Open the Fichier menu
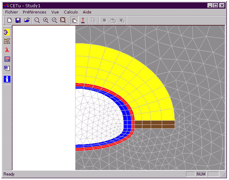The width and height of the screenshot is (229, 180). 11,12
